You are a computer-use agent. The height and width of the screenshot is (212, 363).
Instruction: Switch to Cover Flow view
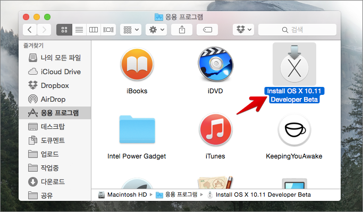(x=108, y=30)
